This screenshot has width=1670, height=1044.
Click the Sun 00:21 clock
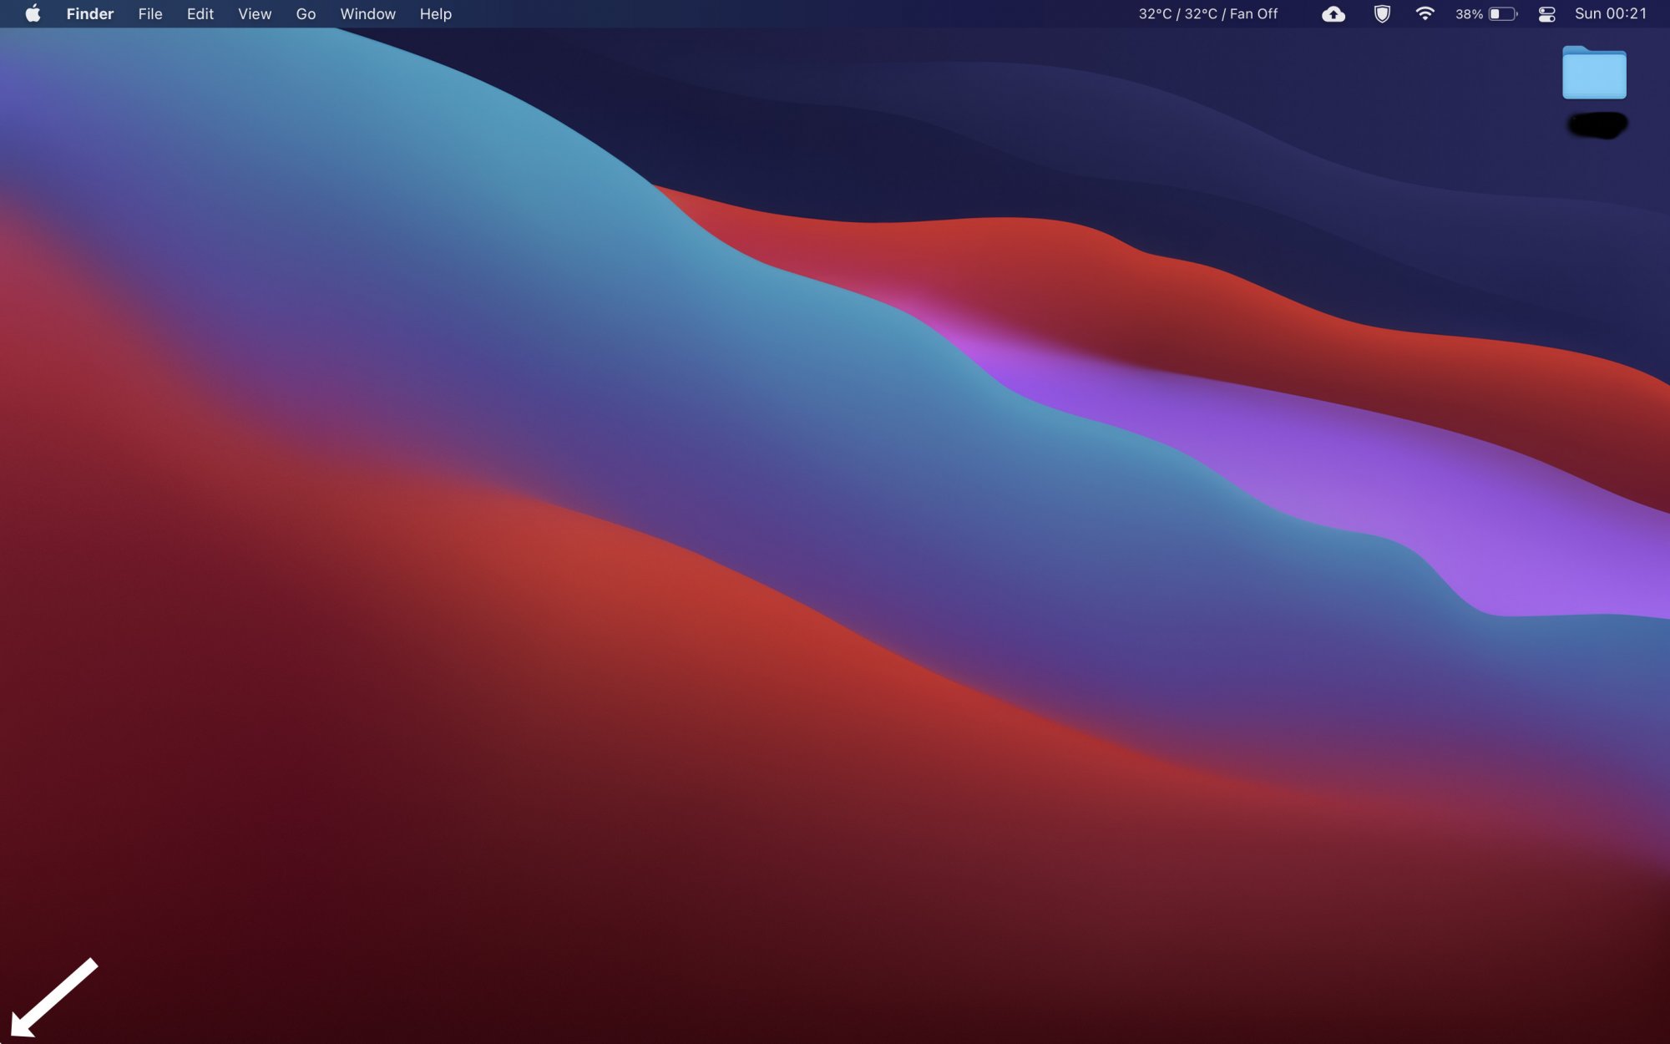(x=1610, y=13)
